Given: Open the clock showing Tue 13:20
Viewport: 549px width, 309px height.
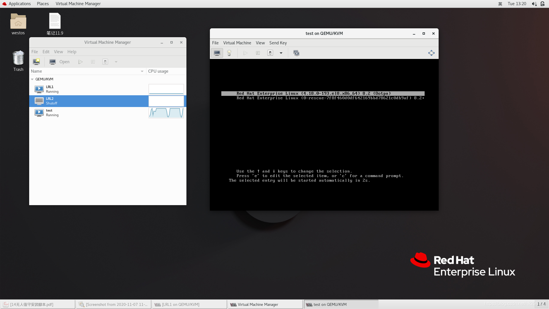Looking at the screenshot, I should click(x=517, y=4).
